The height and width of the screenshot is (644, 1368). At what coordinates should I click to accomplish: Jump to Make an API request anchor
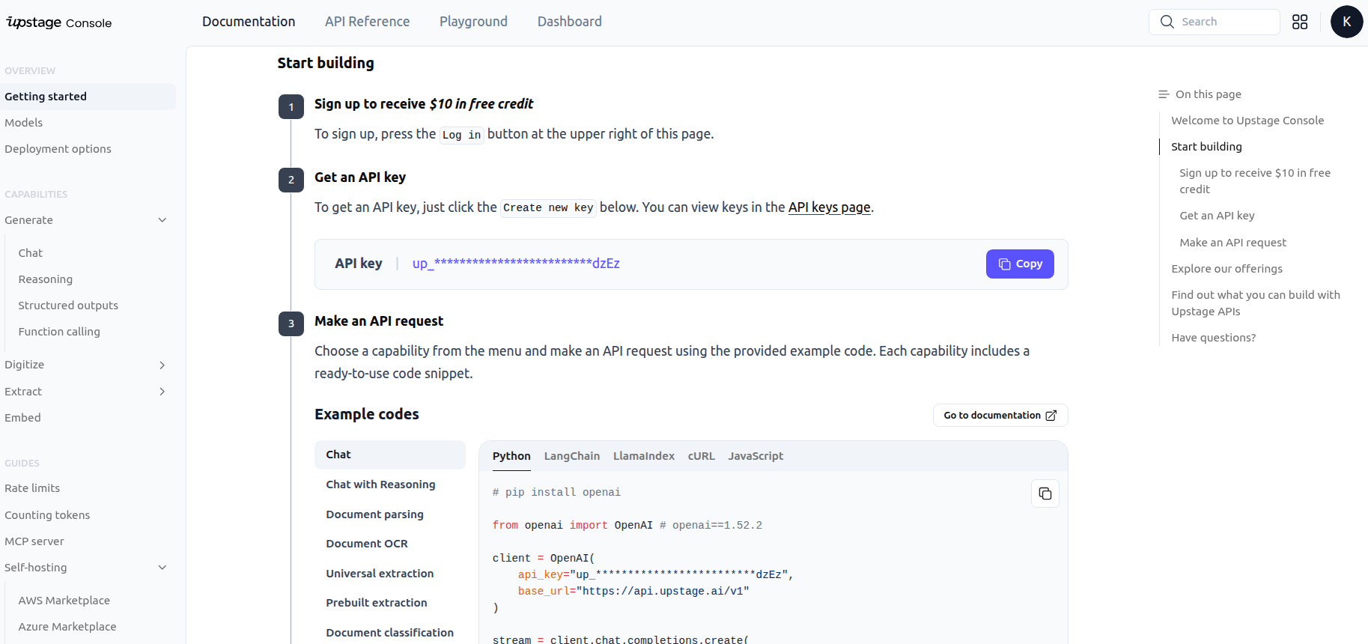[1232, 243]
